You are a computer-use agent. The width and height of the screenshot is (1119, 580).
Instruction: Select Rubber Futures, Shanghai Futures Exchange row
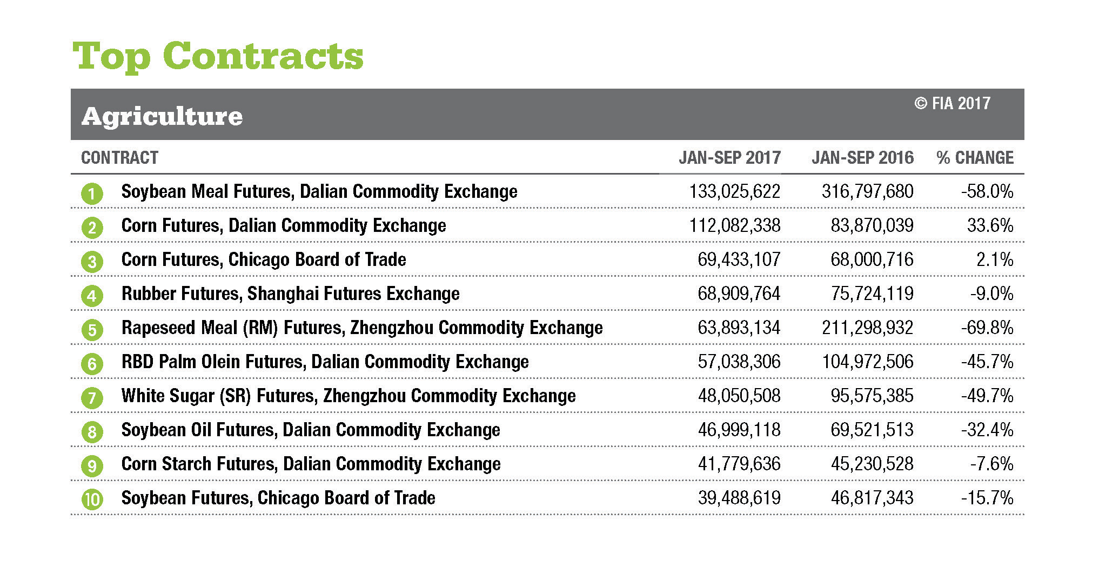pos(290,294)
